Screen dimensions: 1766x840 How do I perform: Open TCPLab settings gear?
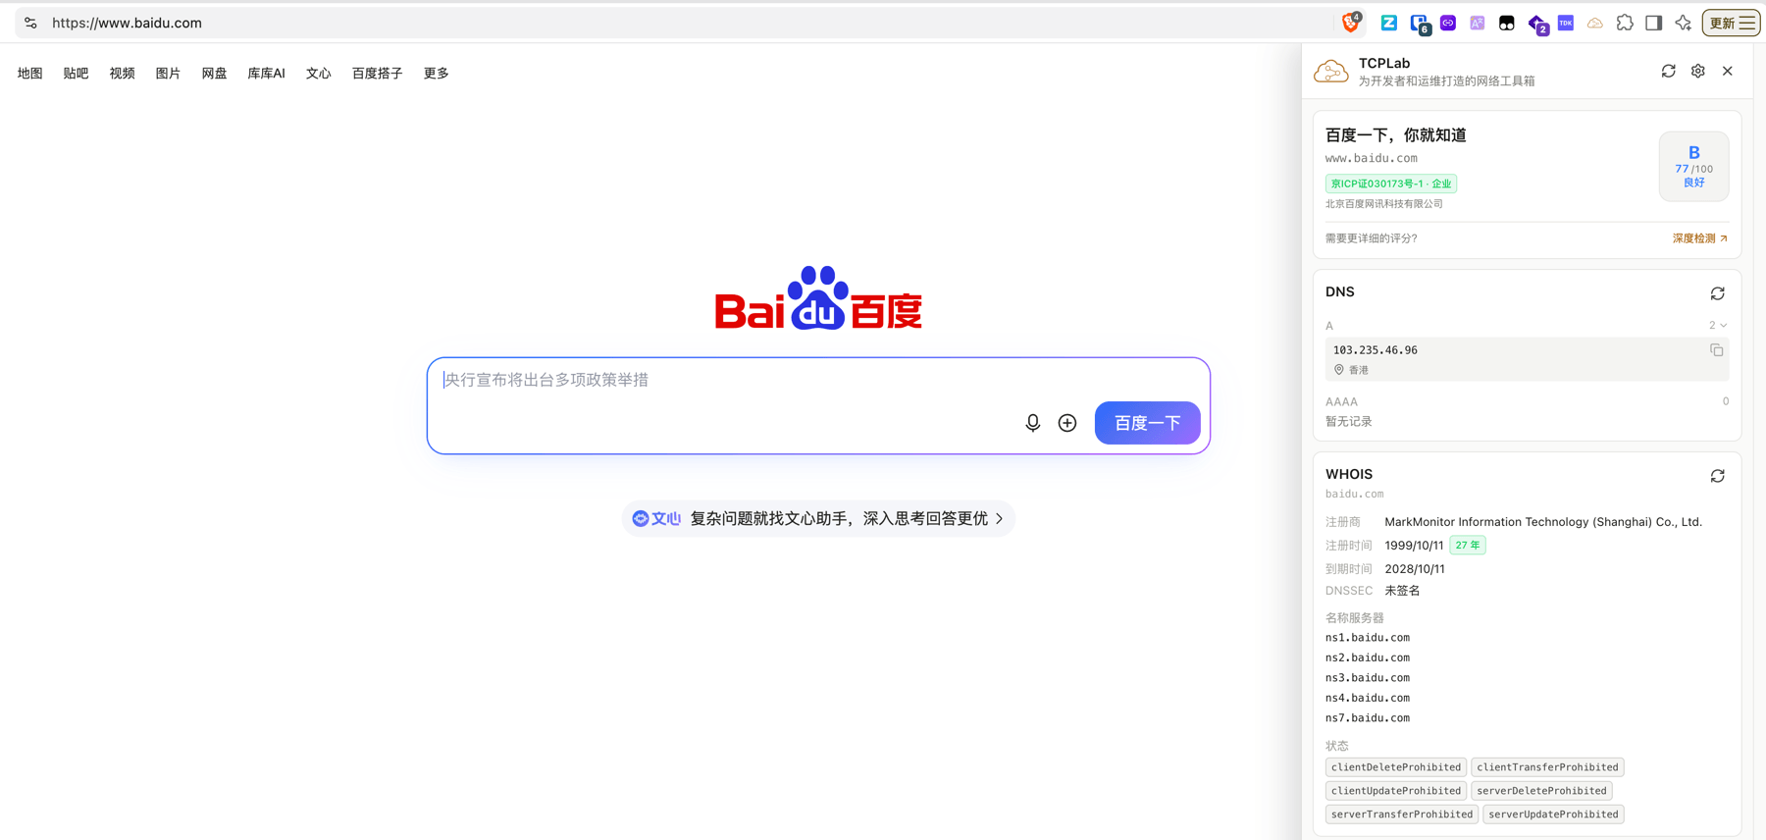click(1698, 71)
